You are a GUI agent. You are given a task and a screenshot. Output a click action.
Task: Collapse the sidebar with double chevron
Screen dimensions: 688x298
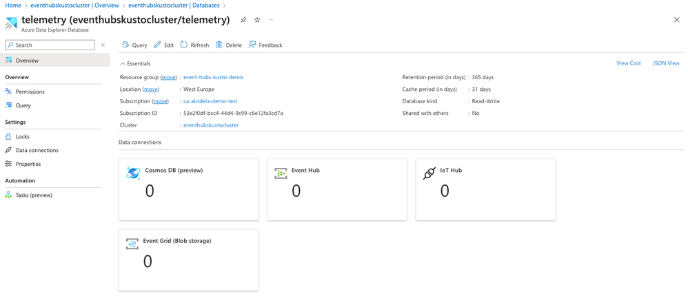tap(103, 45)
